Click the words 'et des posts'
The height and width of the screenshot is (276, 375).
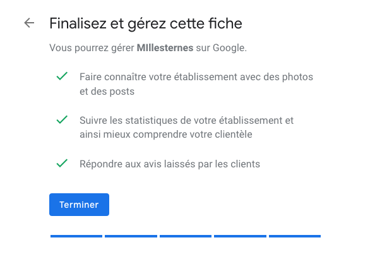(x=107, y=92)
